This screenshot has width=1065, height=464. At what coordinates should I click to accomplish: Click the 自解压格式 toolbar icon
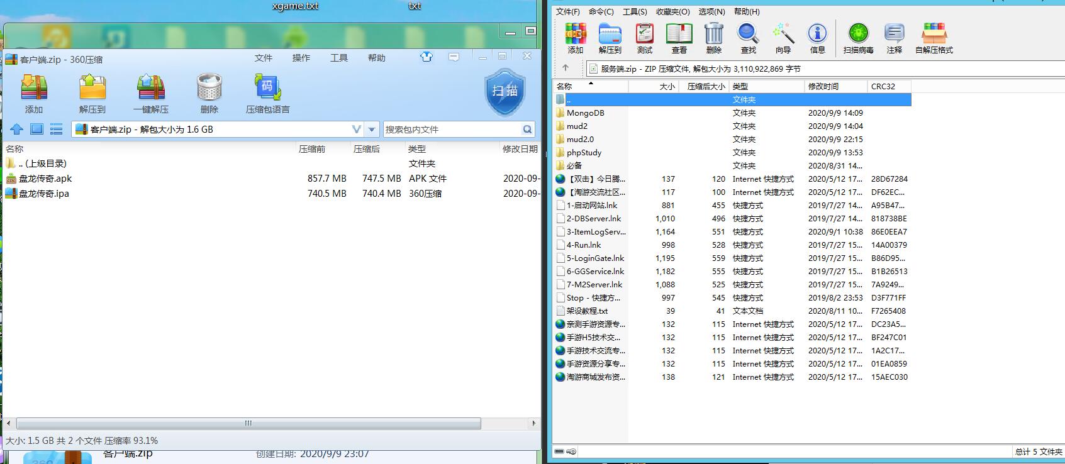[x=934, y=34]
